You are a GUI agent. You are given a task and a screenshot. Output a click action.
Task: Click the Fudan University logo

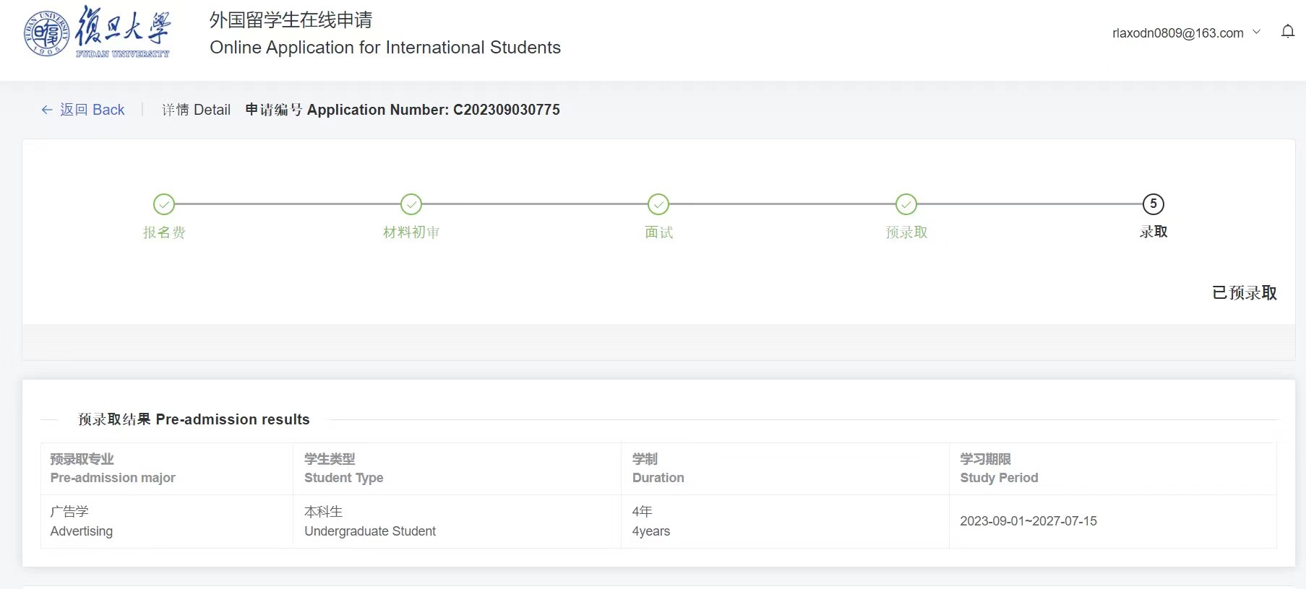97,32
